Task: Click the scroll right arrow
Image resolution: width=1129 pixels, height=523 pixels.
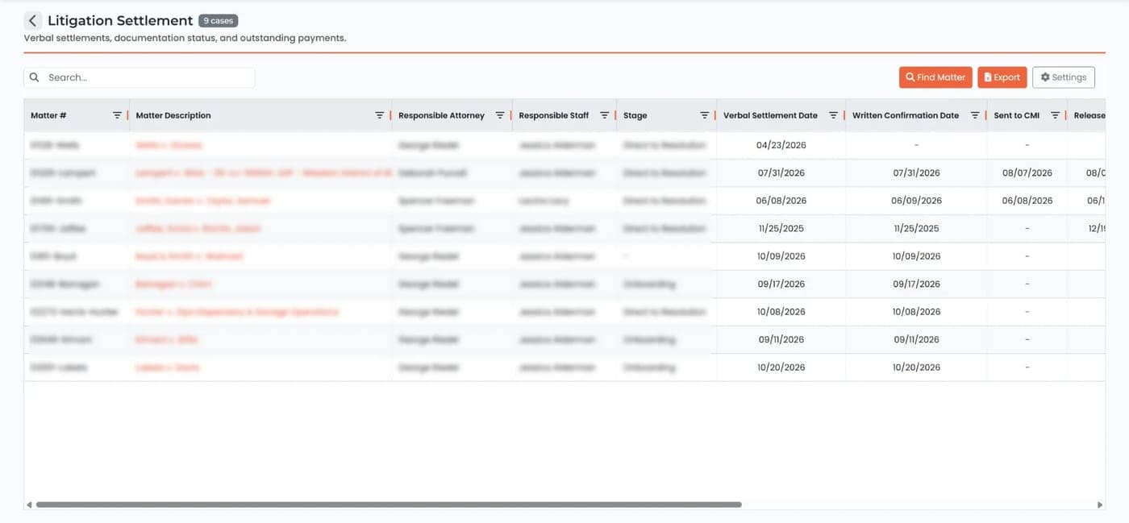Action: coord(1100,504)
